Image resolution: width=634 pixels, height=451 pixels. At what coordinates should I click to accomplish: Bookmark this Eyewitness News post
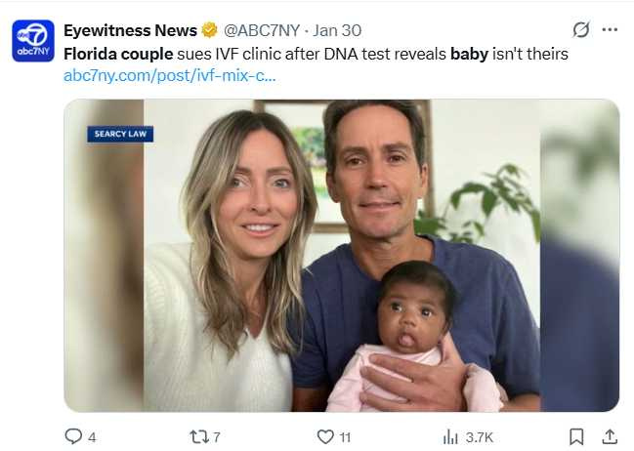[x=576, y=436]
